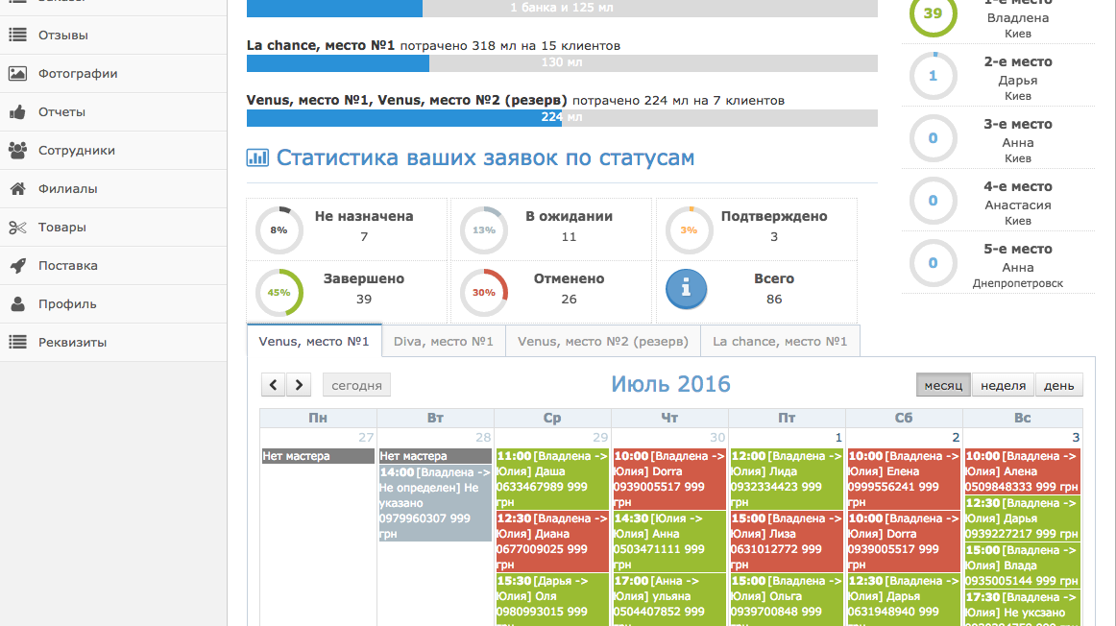Screen dimensions: 1116x626
Task: Open Профиль via the person icon
Action: coord(18,303)
